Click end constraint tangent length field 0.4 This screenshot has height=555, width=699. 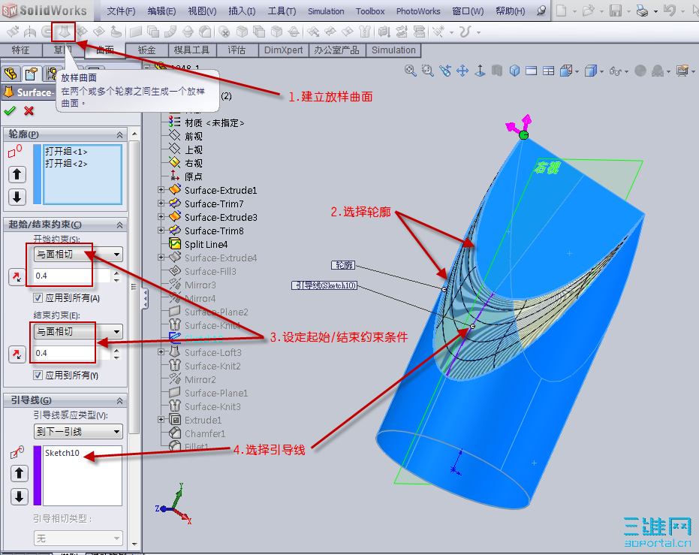(71, 353)
